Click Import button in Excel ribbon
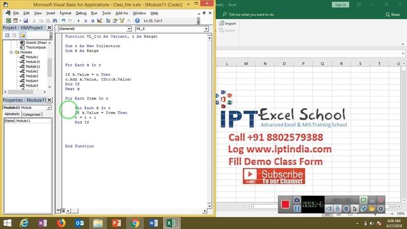This screenshot has width=407, height=229. [x=228, y=24]
